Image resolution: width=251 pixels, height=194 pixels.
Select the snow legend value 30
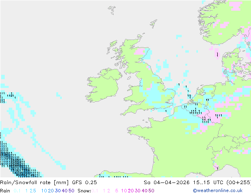138,191
